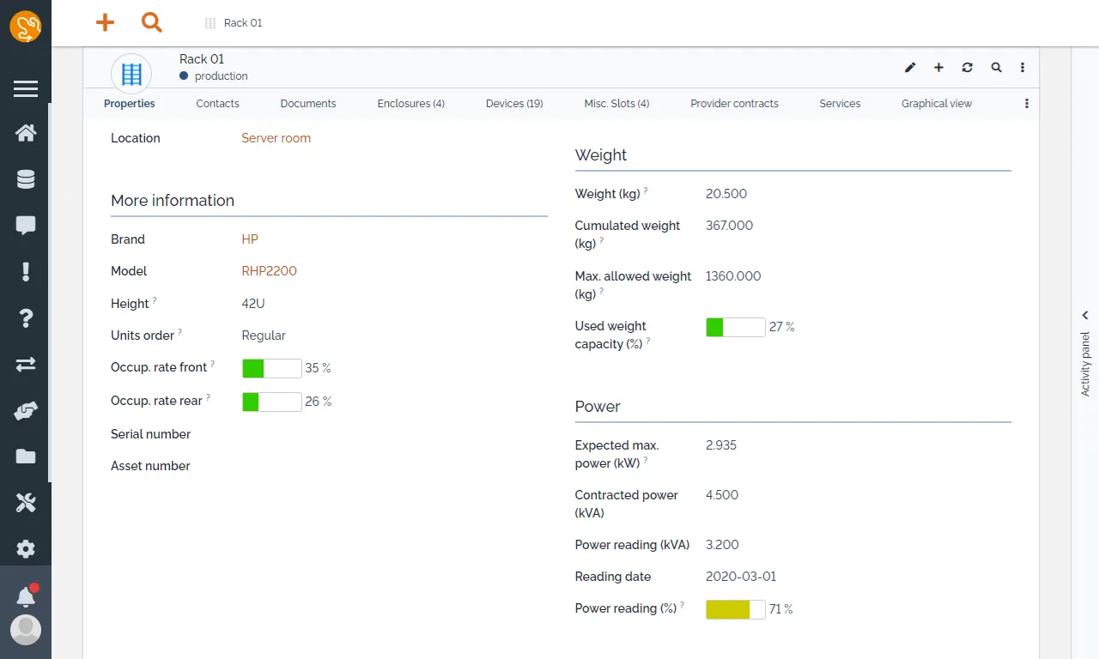Click the exclamation incident icon in sidebar
The height and width of the screenshot is (659, 1099).
[26, 272]
